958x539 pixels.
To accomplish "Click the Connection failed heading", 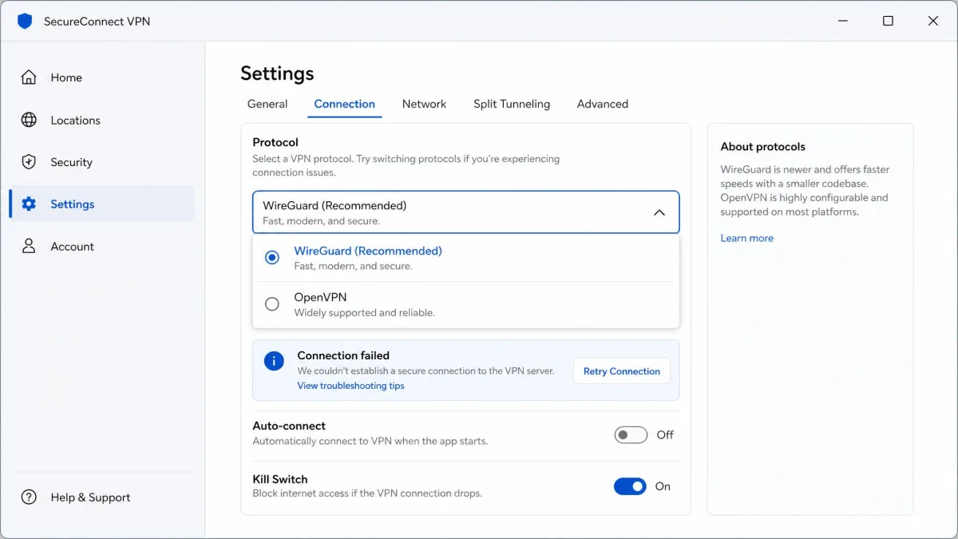I will tap(343, 355).
